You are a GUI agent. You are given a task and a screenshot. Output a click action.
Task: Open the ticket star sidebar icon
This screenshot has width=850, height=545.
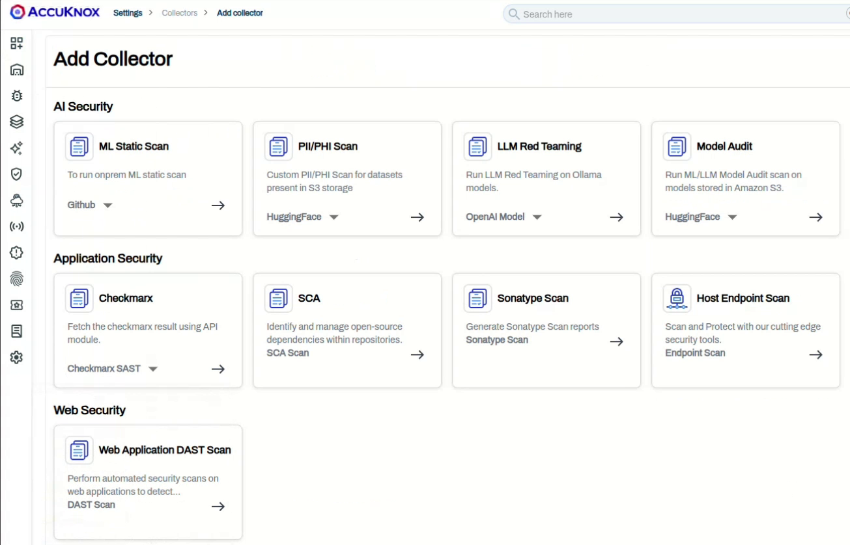[17, 305]
